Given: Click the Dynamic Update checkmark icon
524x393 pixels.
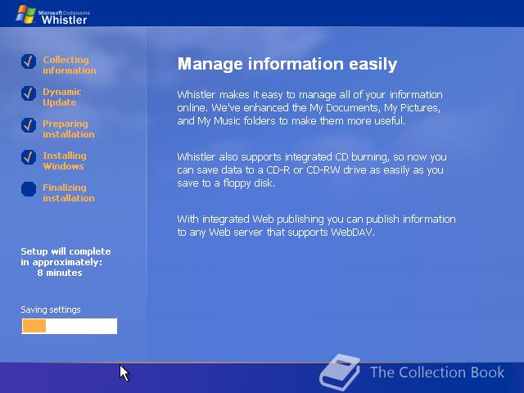Looking at the screenshot, I should pyautogui.click(x=29, y=93).
